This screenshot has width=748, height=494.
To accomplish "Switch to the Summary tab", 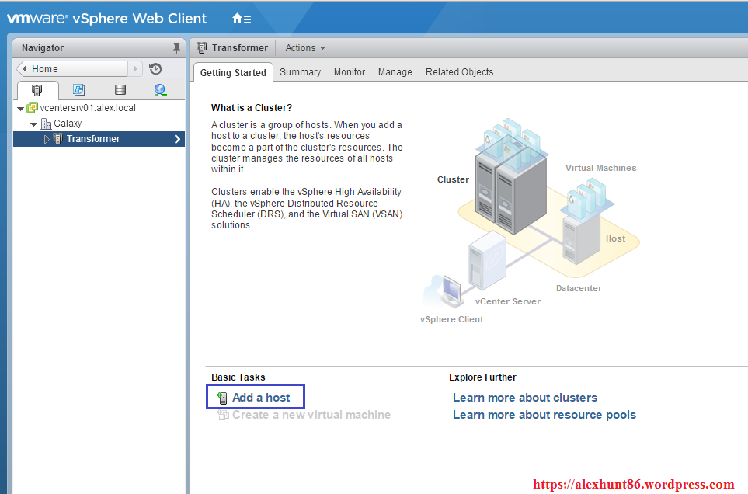I will 300,72.
